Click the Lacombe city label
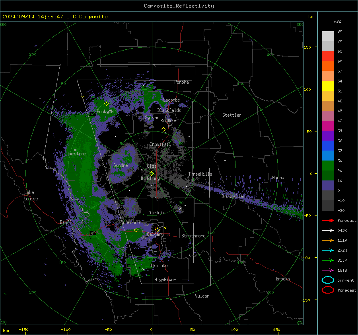 point(171,100)
